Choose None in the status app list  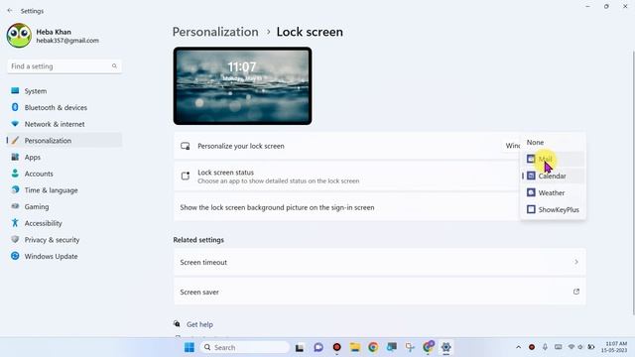point(553,143)
